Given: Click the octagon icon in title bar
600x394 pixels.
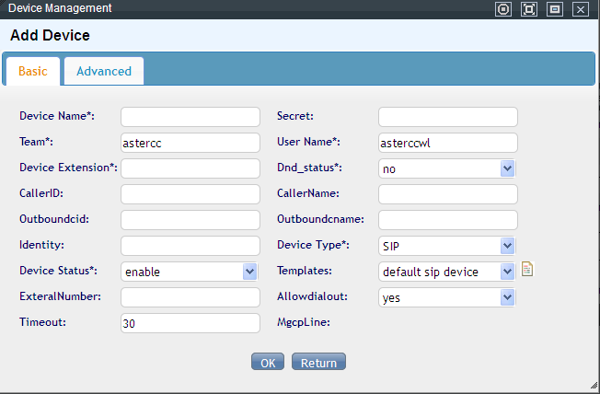Looking at the screenshot, I should point(502,9).
